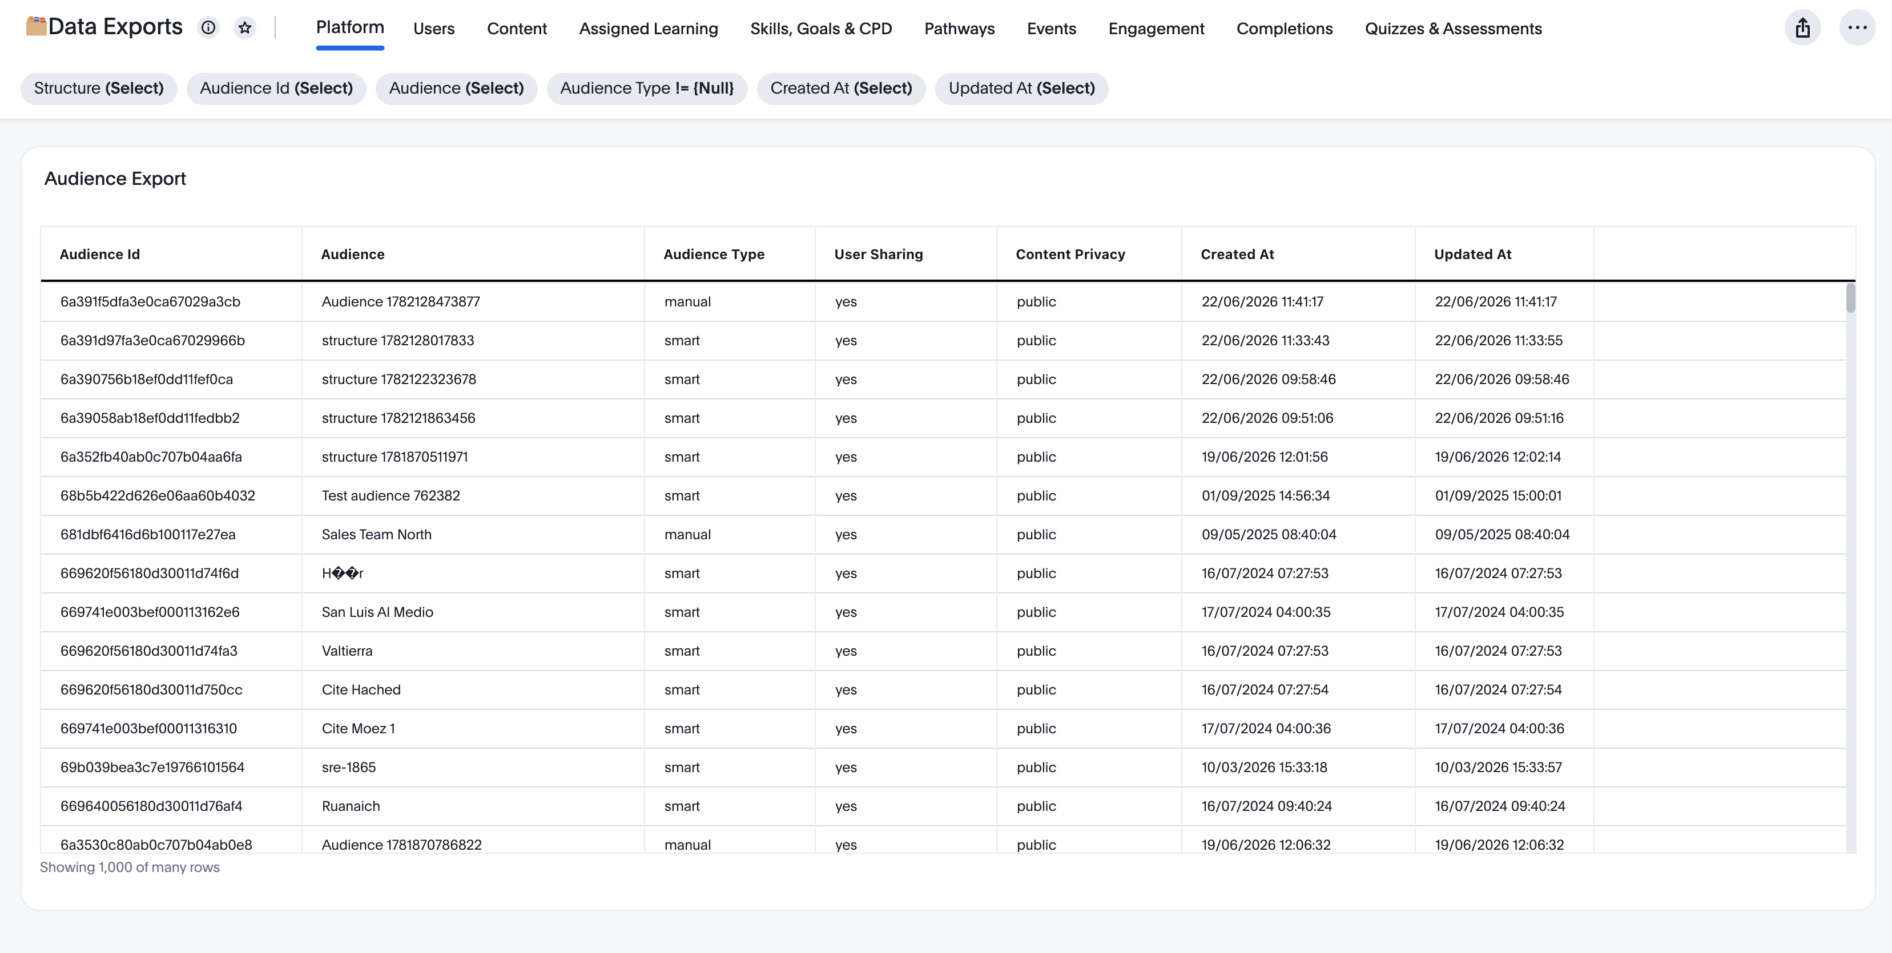Viewport: 1892px width, 953px height.
Task: Click Showing 1,000 of many rows text
Action: coord(129,867)
